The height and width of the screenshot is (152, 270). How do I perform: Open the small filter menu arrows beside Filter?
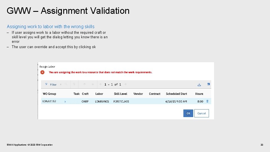61,84
